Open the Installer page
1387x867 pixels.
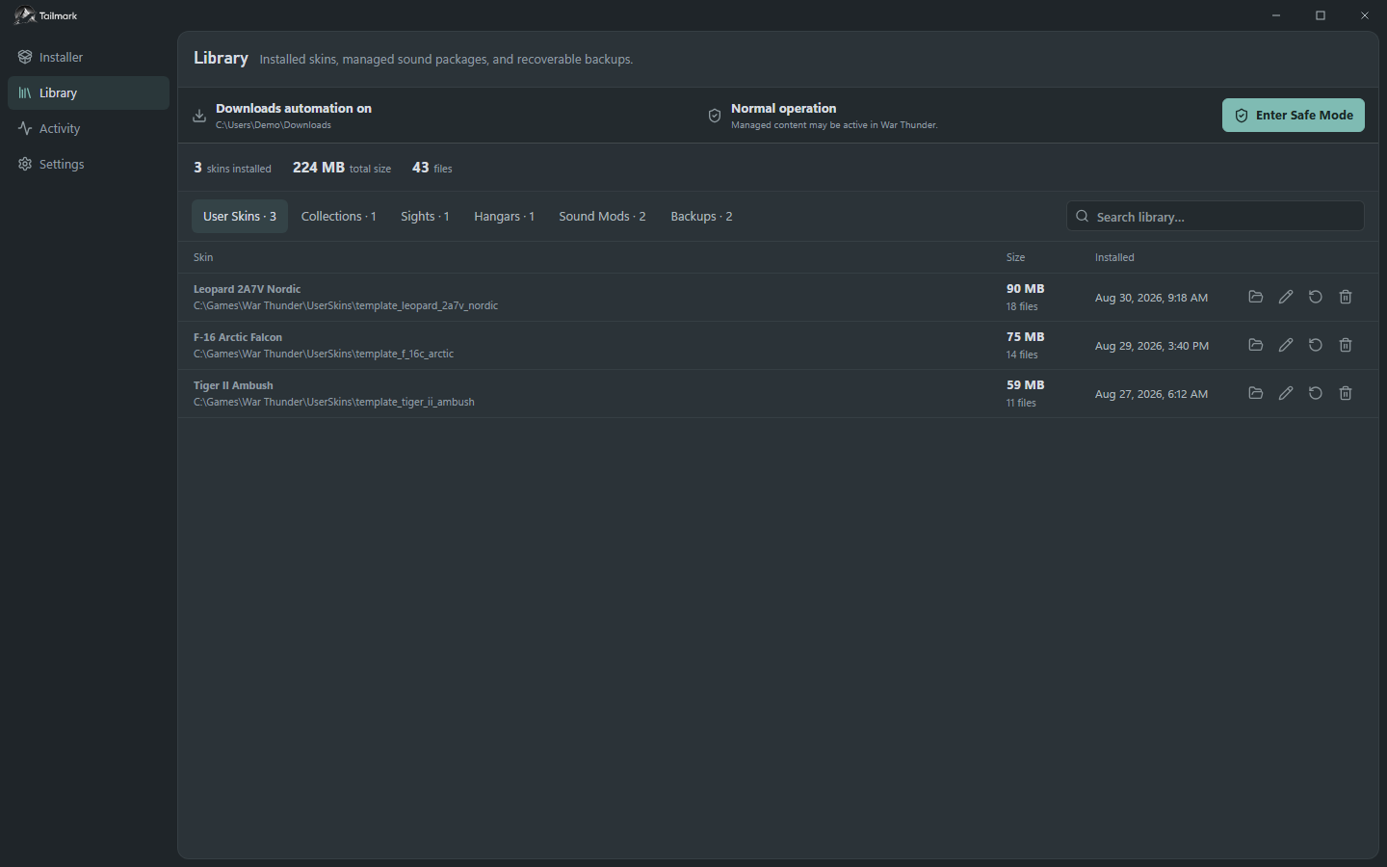pos(89,58)
